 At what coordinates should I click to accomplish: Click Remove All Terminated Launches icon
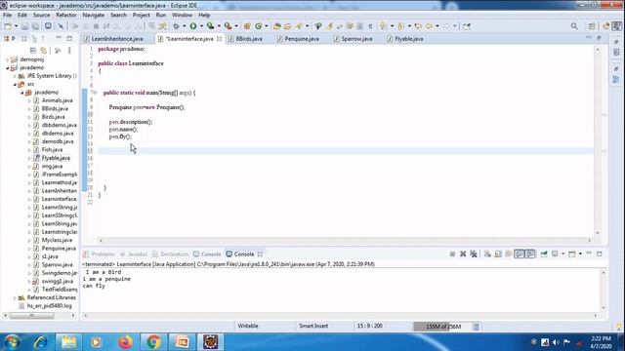pos(474,253)
